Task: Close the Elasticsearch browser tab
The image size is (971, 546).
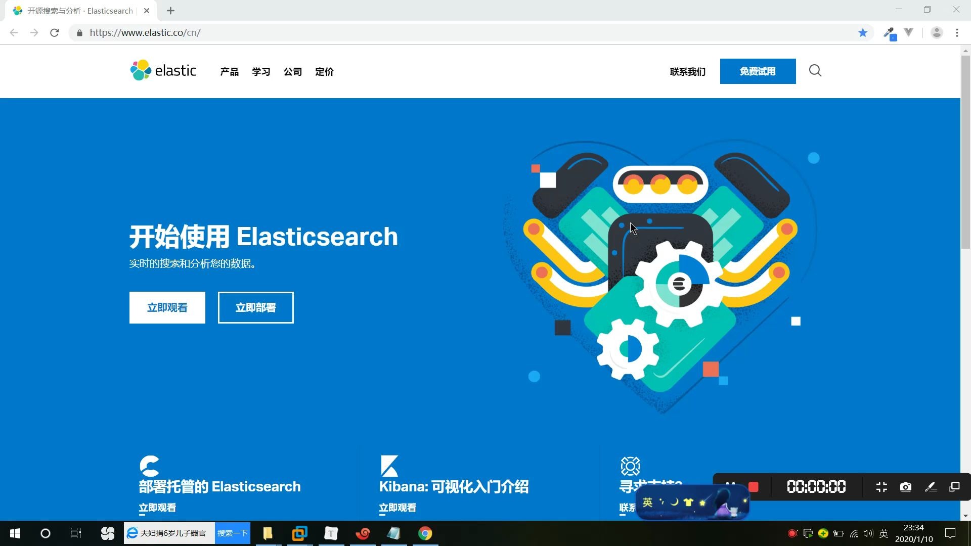Action: point(147,11)
